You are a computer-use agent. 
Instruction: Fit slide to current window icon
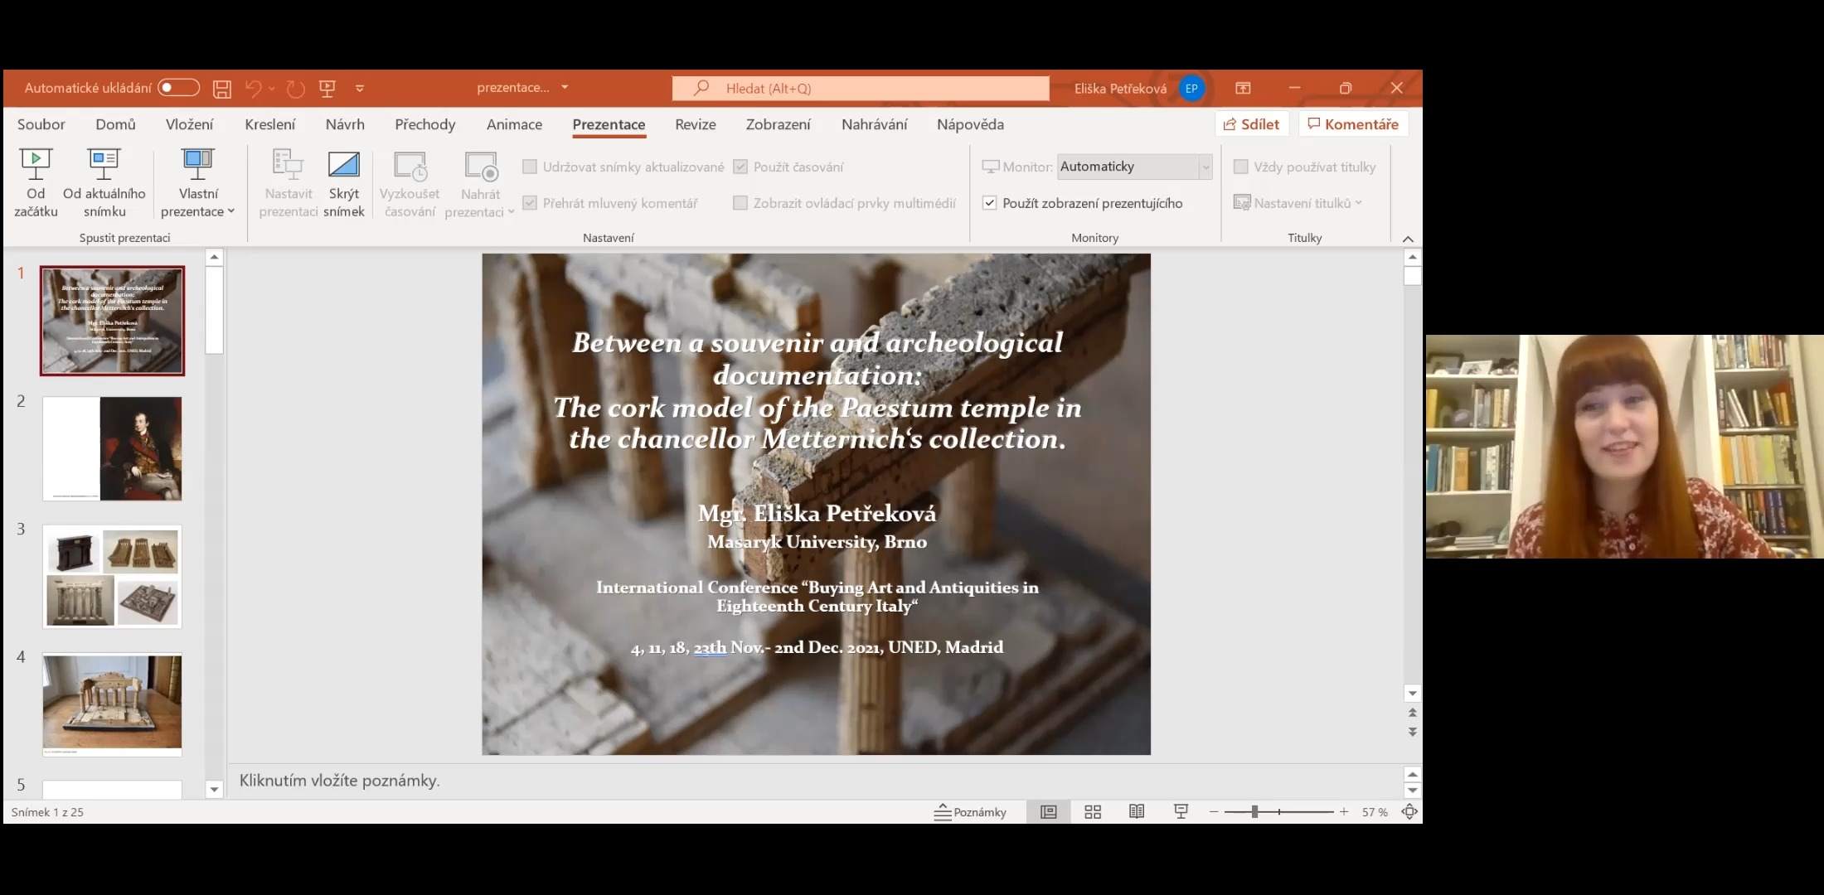(x=1409, y=812)
